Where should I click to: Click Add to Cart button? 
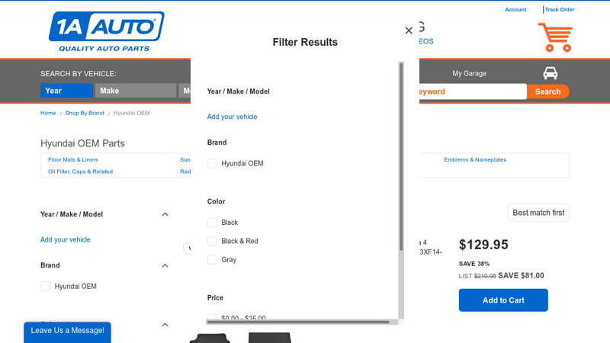[x=503, y=300]
